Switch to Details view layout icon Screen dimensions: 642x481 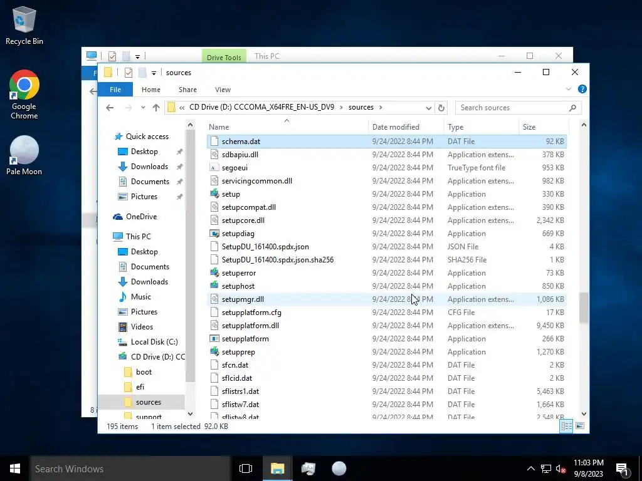tap(566, 426)
